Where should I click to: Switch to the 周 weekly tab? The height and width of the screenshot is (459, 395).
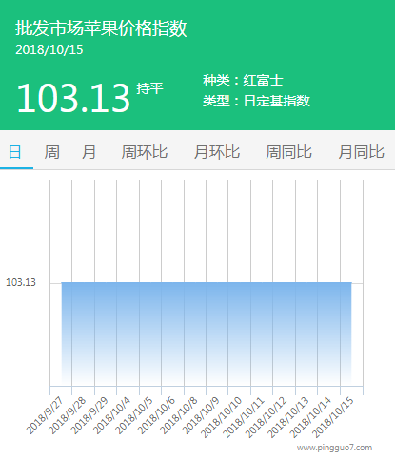point(52,152)
